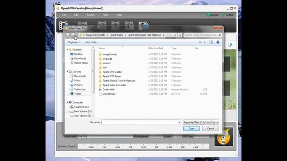
Task: Click the Forward navigation arrow in dialog
Action: point(73,35)
